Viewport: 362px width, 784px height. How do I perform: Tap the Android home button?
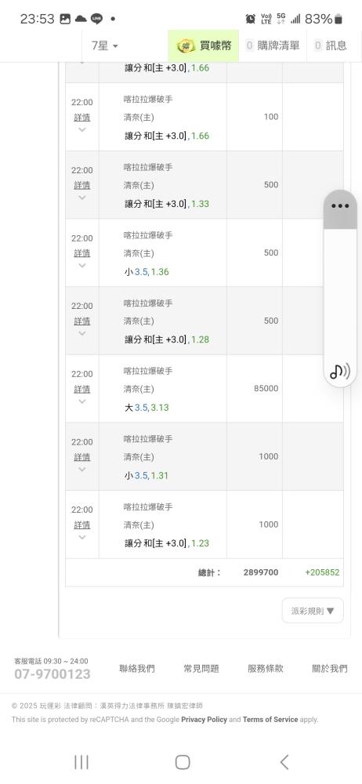click(183, 762)
